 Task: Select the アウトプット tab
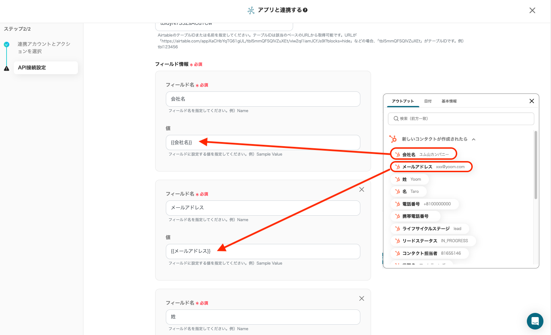coord(402,101)
